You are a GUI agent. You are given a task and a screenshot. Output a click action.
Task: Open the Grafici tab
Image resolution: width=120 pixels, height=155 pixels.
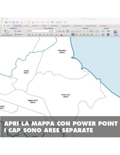coord(44,26)
